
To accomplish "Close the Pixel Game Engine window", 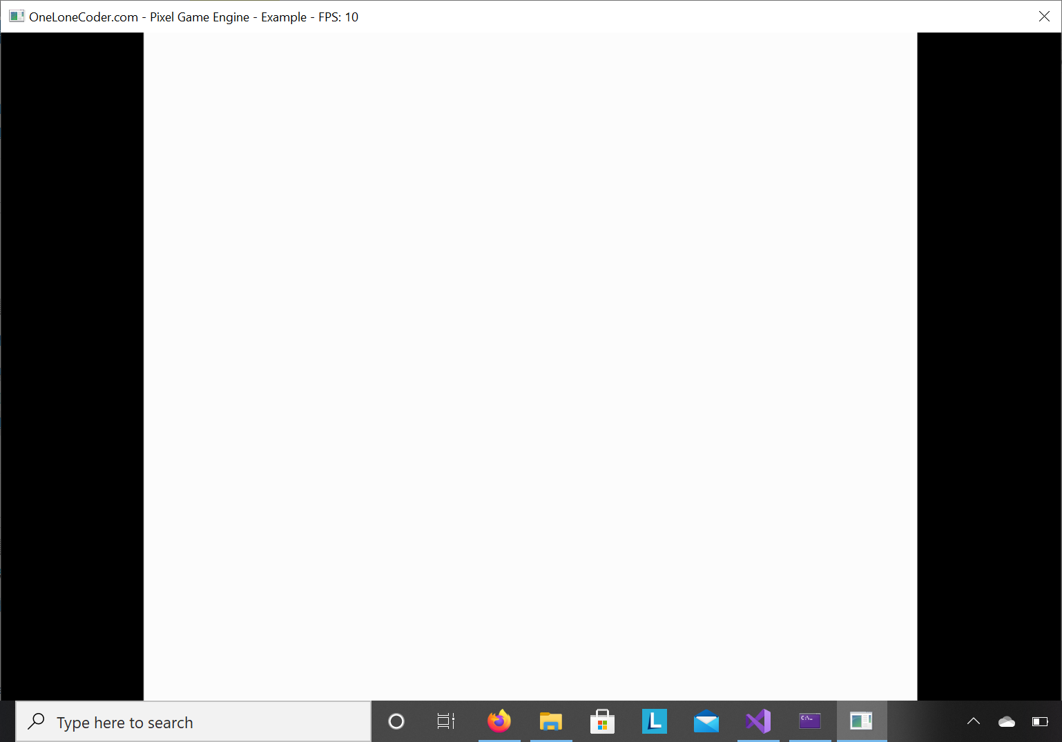I will 1045,16.
